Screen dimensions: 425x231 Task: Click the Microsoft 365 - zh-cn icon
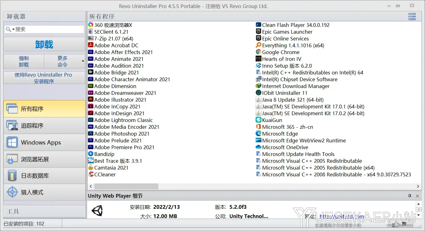pos(258,127)
